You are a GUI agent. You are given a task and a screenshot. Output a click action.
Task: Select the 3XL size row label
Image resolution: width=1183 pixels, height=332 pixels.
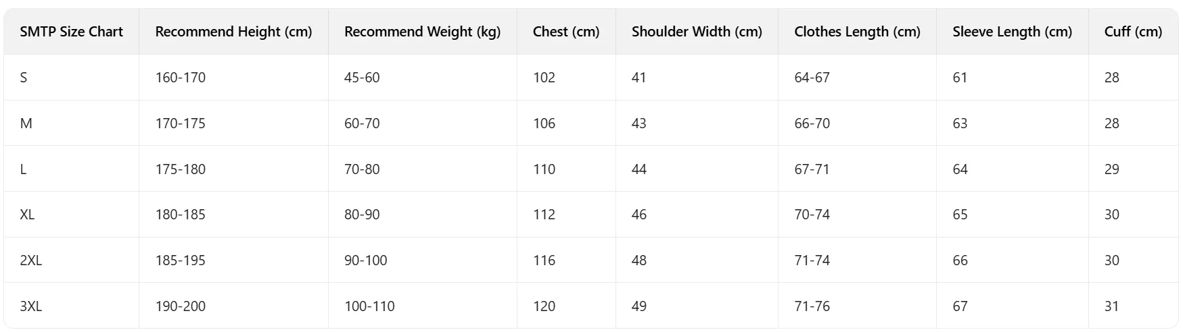click(30, 306)
